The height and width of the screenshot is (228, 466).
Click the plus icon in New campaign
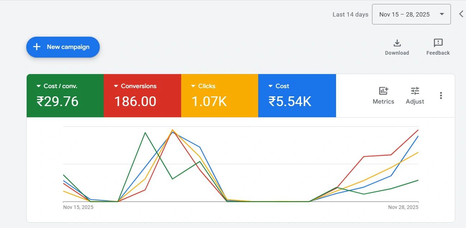pos(37,47)
